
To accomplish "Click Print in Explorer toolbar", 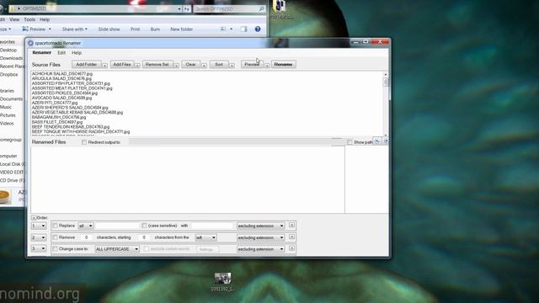I will [135, 29].
